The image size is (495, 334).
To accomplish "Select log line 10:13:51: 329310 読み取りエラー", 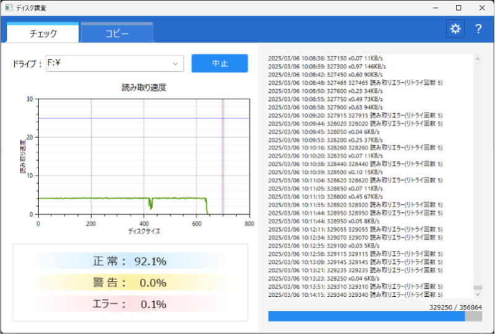I will [x=355, y=287].
